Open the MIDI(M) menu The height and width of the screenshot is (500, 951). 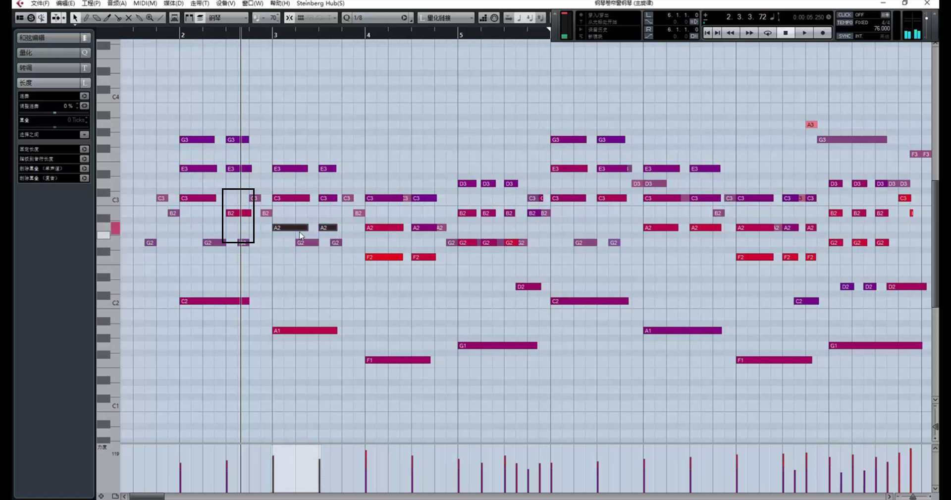(145, 3)
